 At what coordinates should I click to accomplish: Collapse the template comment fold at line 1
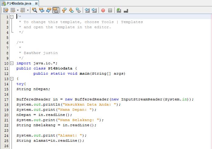12,17
